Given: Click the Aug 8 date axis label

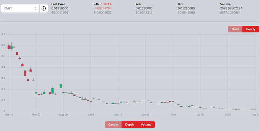Looking at the screenshot, I should click(255, 115).
